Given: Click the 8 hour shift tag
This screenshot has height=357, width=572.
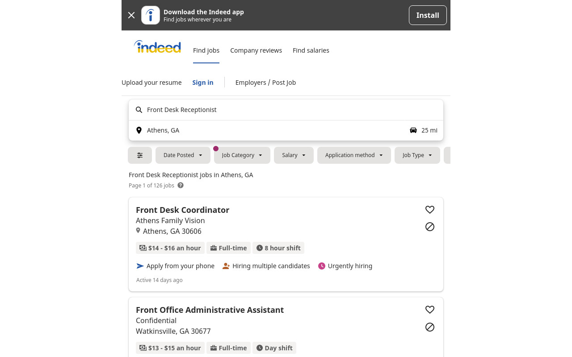Looking at the screenshot, I should point(278,248).
